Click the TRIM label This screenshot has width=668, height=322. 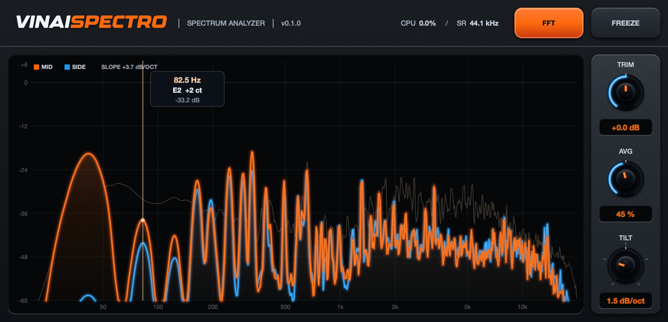pos(625,65)
